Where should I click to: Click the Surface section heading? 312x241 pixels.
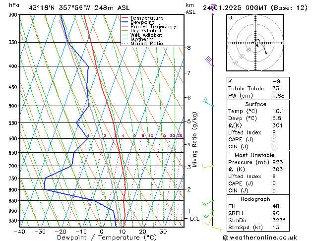click(255, 104)
